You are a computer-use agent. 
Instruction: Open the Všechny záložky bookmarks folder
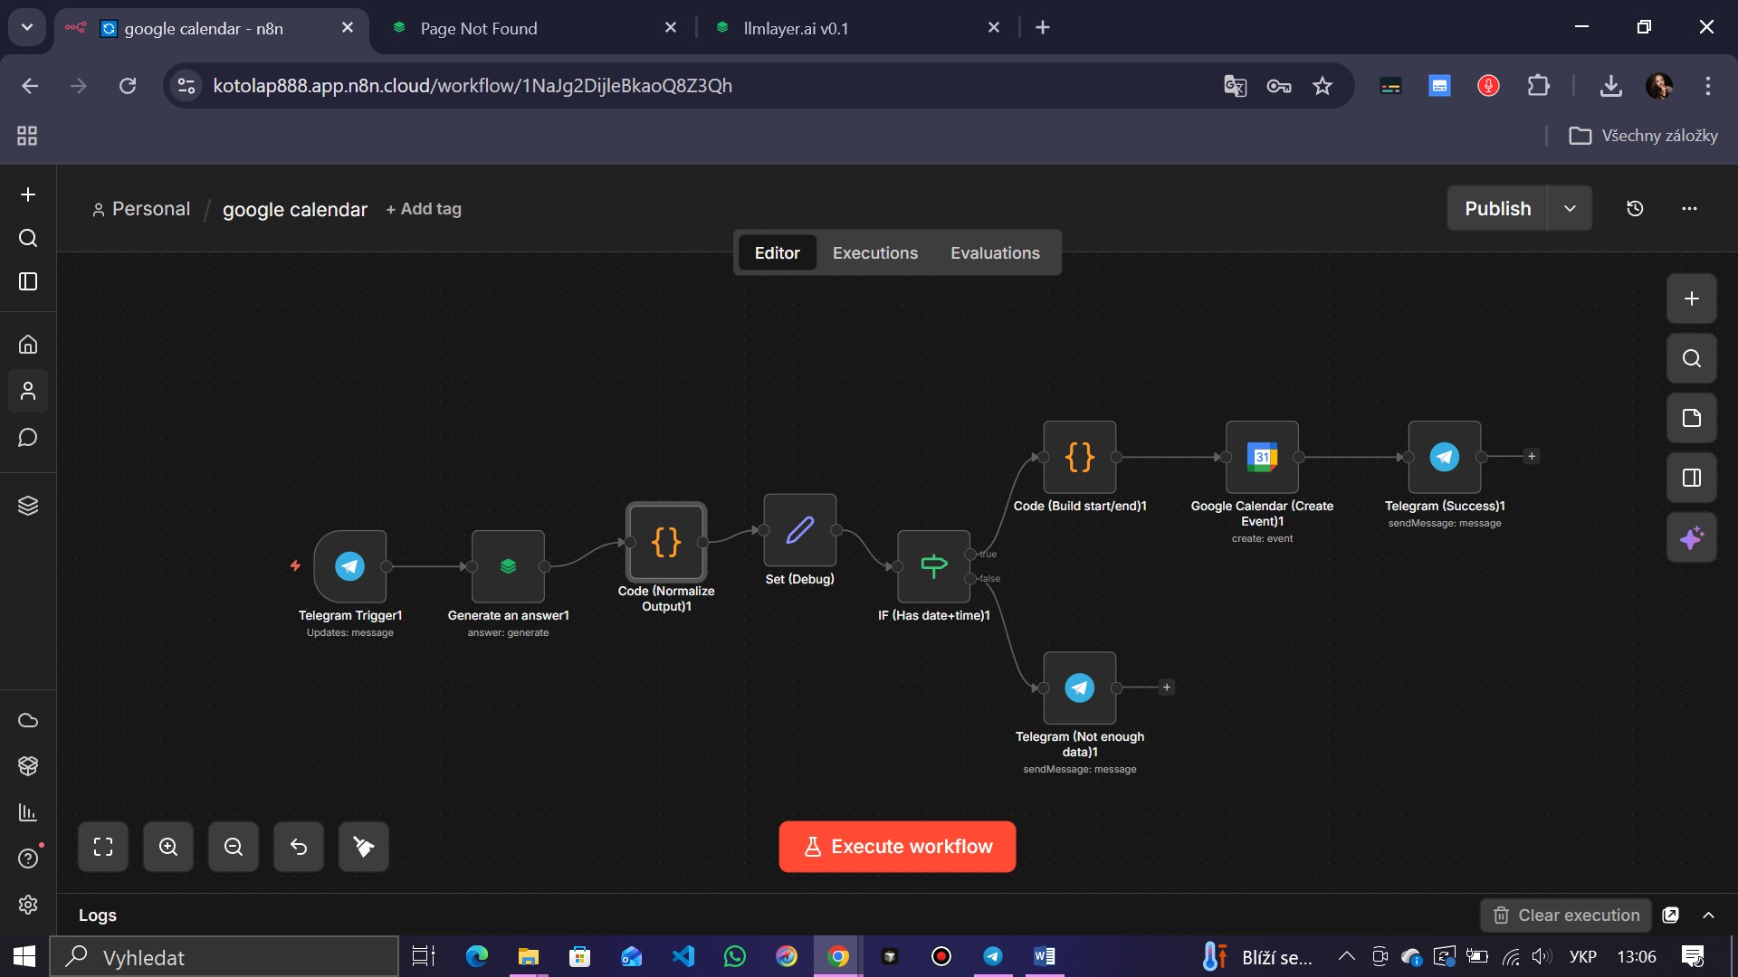[1643, 136]
